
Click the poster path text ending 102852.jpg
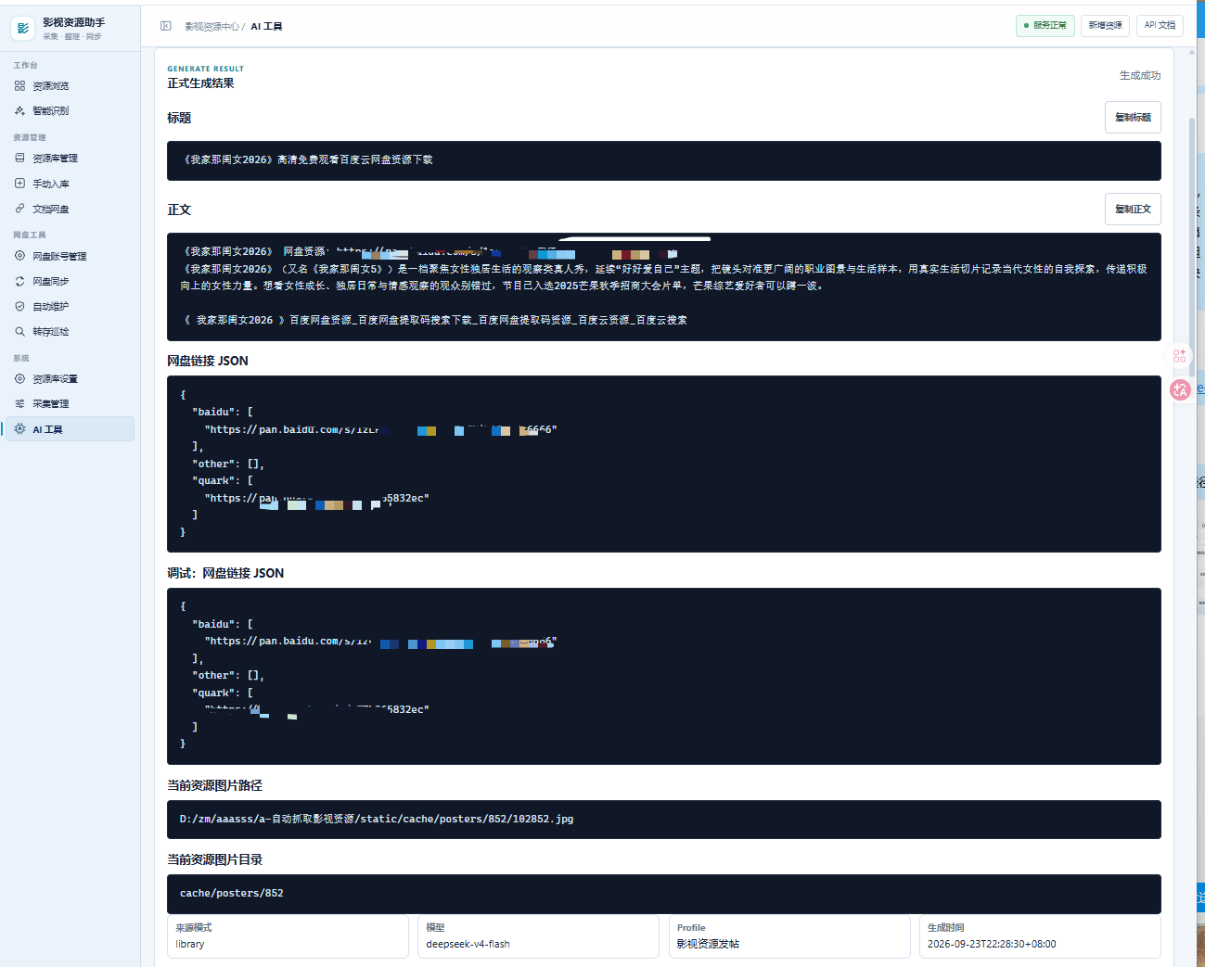pos(377,820)
